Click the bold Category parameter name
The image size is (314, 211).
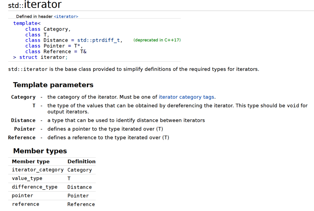click(x=23, y=97)
